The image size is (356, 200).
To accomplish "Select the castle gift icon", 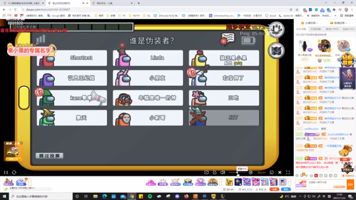I will [x=188, y=182].
